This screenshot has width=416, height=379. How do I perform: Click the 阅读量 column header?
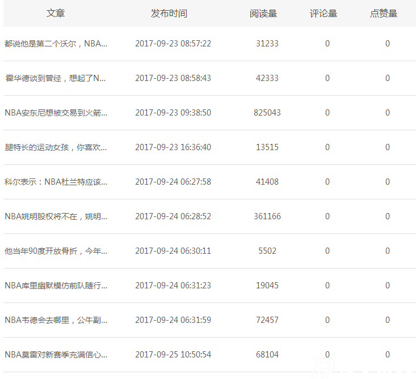263,13
